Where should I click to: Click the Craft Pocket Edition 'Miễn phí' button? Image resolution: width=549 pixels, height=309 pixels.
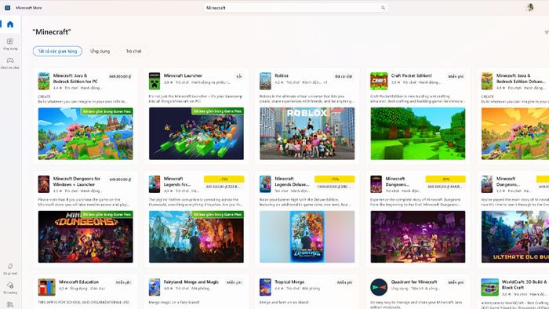tap(456, 76)
